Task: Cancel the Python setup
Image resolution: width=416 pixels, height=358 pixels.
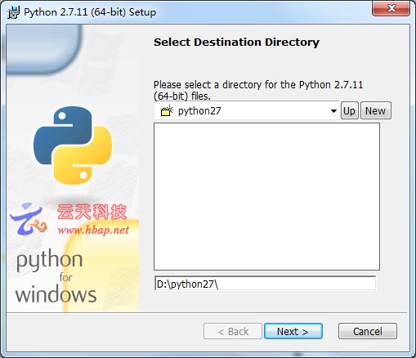Action: click(368, 331)
